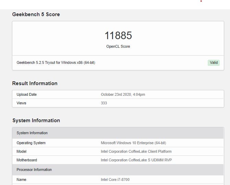230x185 pixels.
Task: Click the OpenCL Score label
Action: click(x=118, y=46)
